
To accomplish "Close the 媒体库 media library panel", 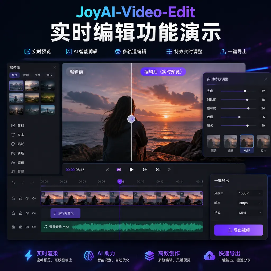I will pyautogui.click(x=55, y=67).
